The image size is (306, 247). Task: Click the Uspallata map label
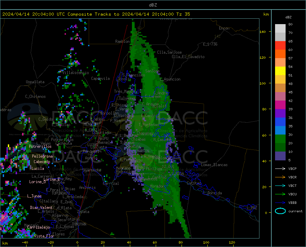coord(35,82)
